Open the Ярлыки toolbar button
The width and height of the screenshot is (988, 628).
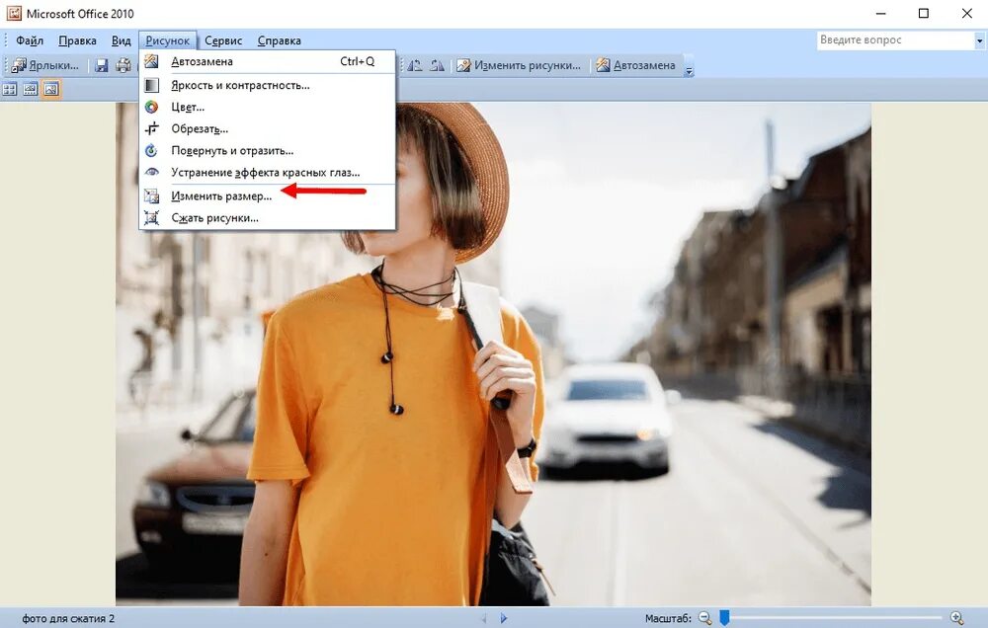[45, 65]
